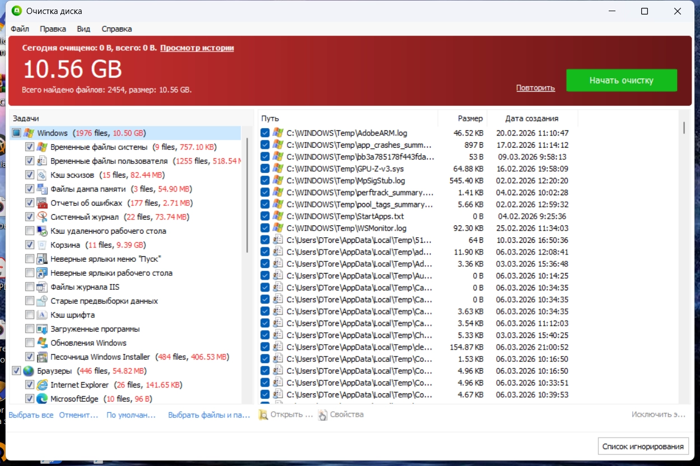The height and width of the screenshot is (466, 700).
Task: Click the Кэш эскизов icon
Action: pyautogui.click(x=42, y=175)
